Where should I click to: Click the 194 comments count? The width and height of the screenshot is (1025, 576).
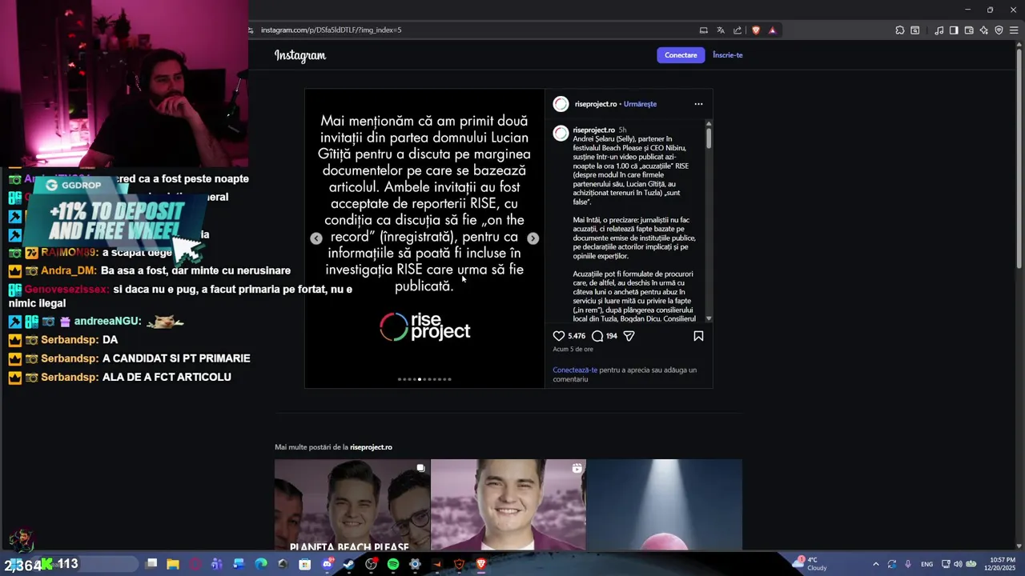[612, 336]
